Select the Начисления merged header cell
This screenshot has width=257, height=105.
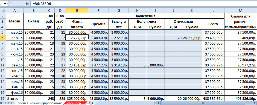(x=145, y=16)
